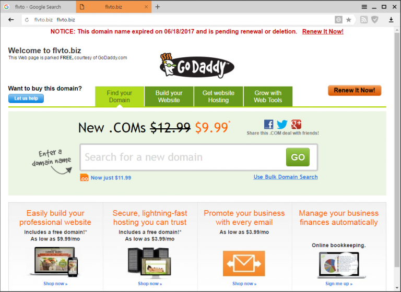Click the Let us help button
The height and width of the screenshot is (292, 401).
tap(26, 99)
